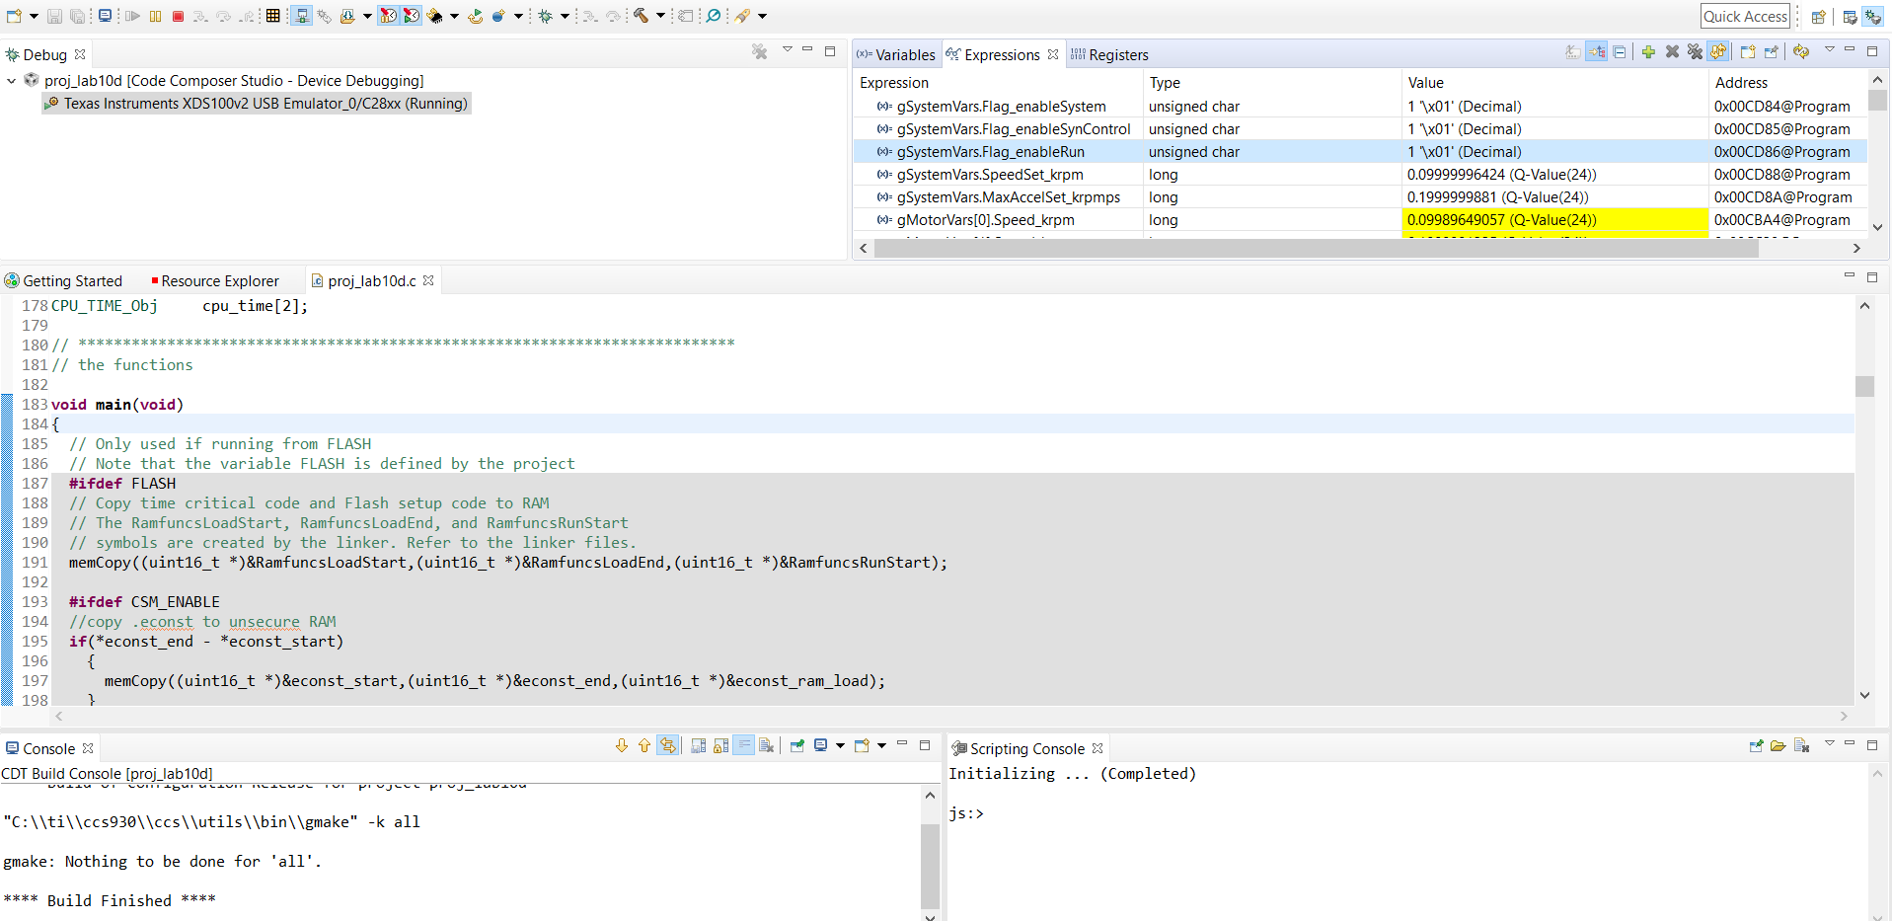Open the Expressions view menu dropdown arrow
This screenshot has height=921, width=1892.
[x=1831, y=51]
